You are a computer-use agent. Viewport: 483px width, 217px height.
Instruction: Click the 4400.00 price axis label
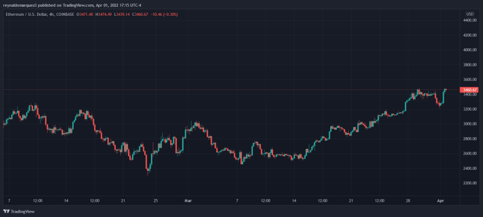coord(470,20)
